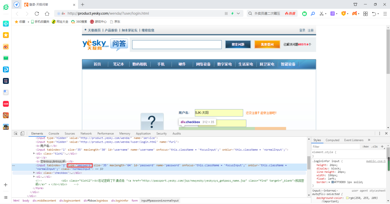The height and width of the screenshot is (204, 390).
Task: Go to the browser home page icon
Action: 47,14
